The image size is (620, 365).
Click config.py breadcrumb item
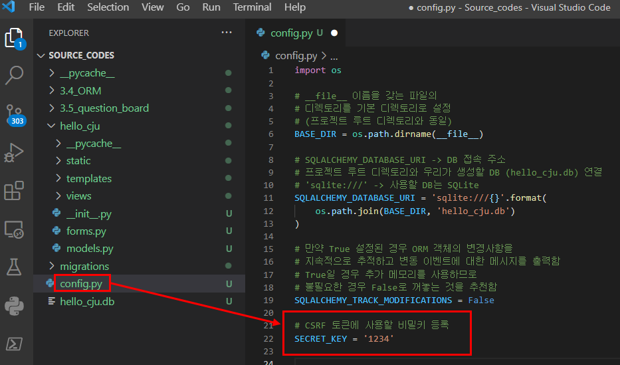296,56
